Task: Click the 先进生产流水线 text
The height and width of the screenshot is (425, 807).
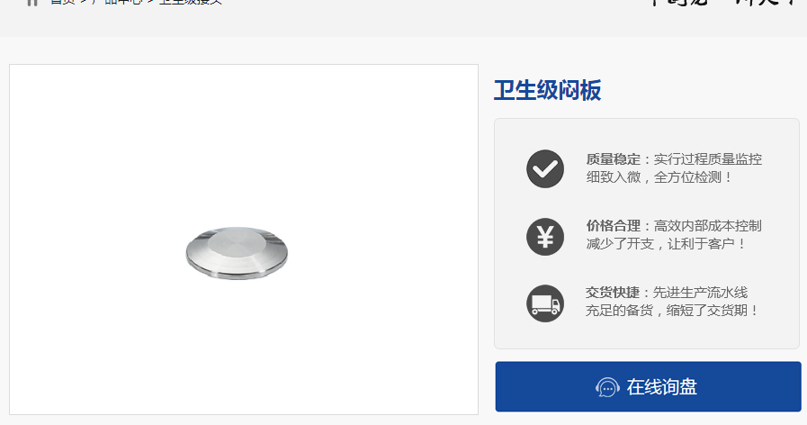Action: pyautogui.click(x=701, y=293)
